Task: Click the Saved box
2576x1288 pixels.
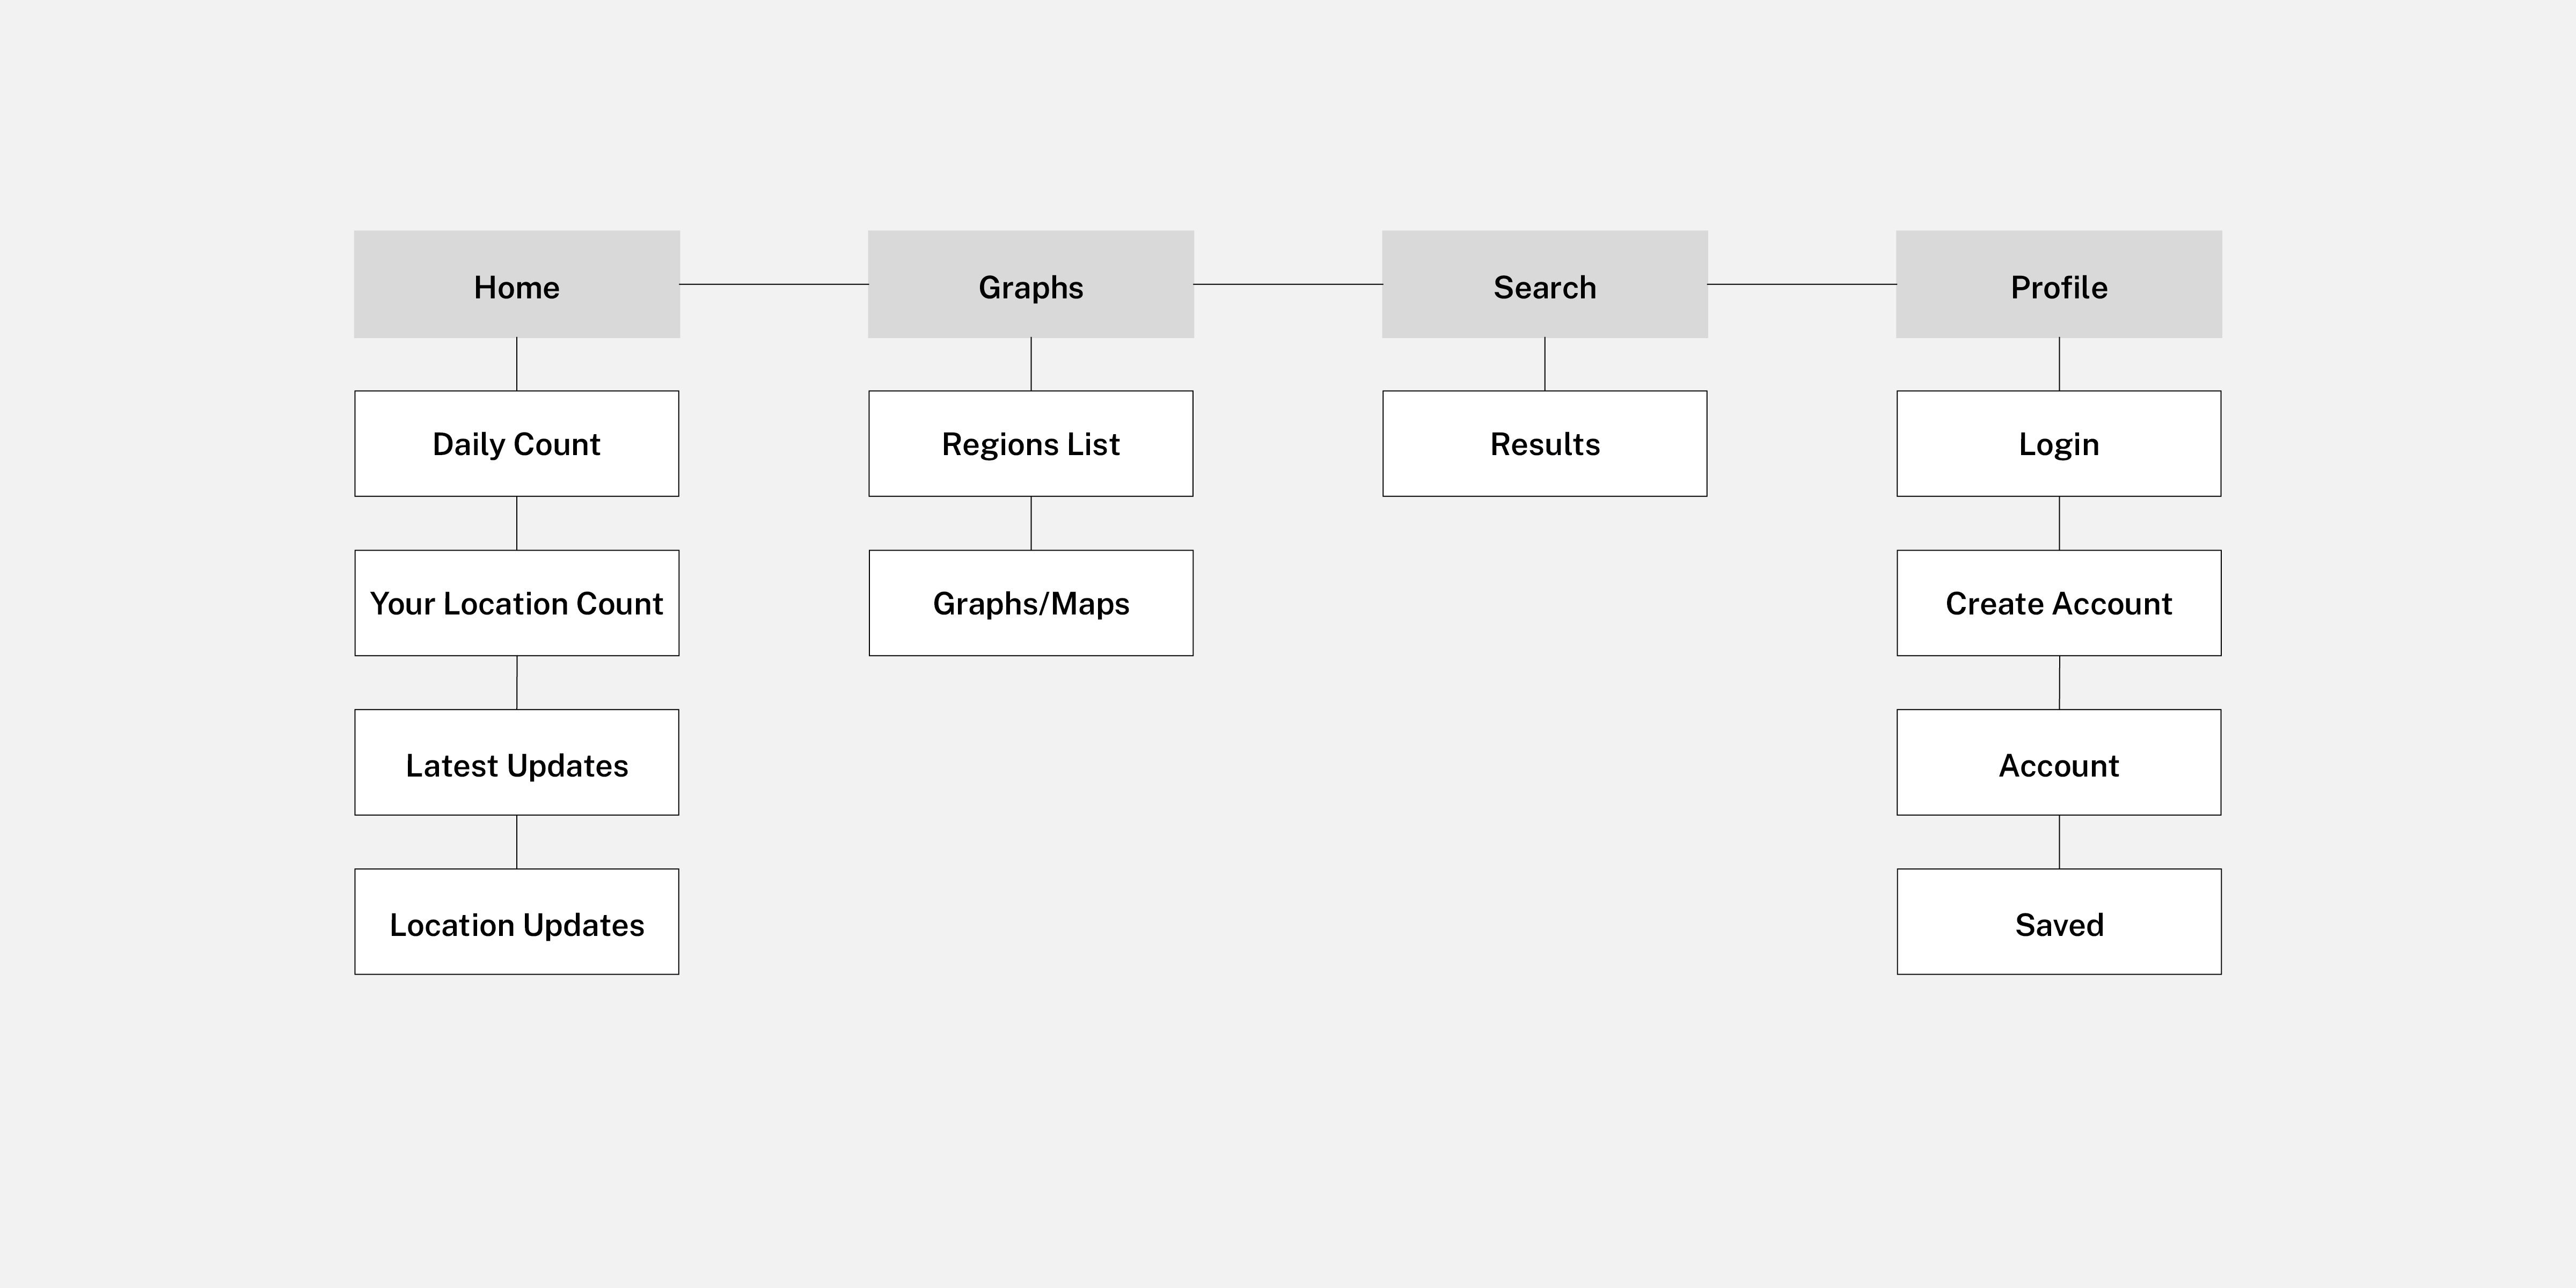Action: tap(2059, 922)
